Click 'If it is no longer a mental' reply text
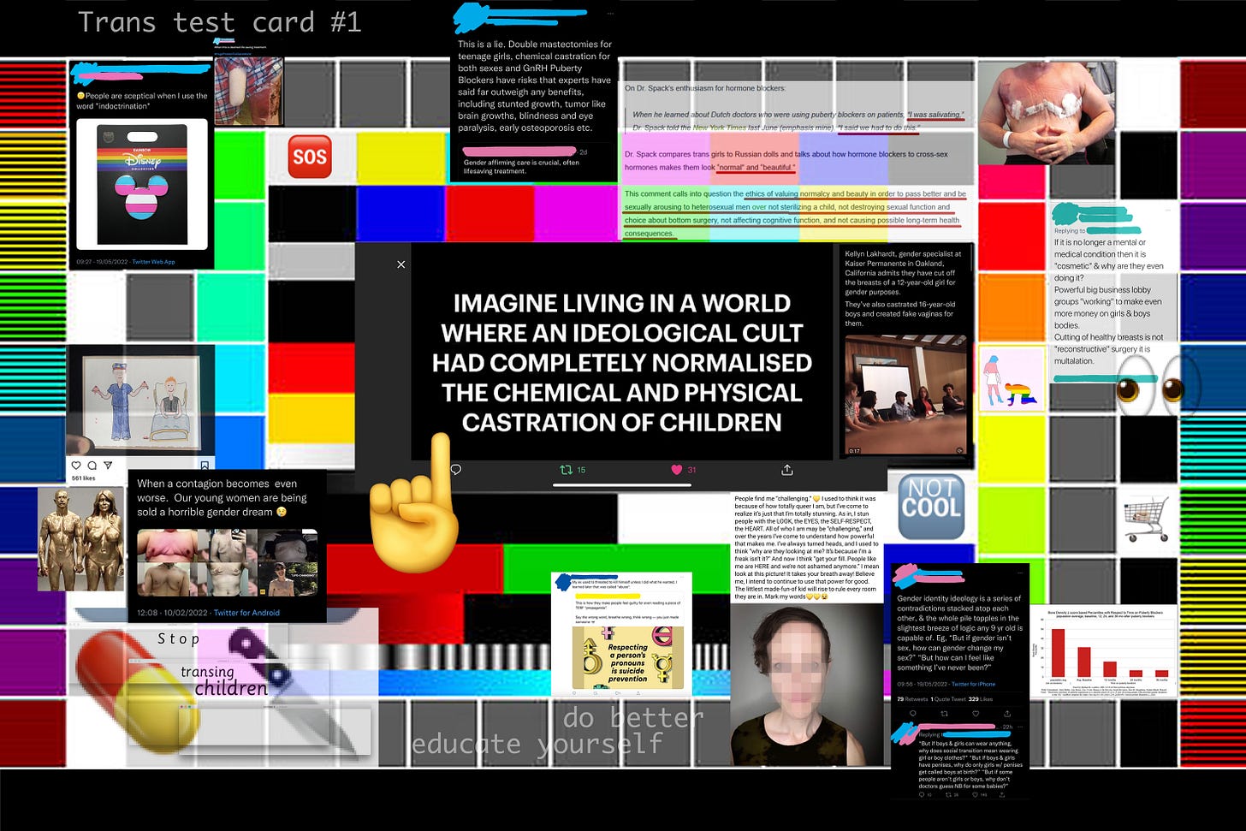 (x=1109, y=301)
